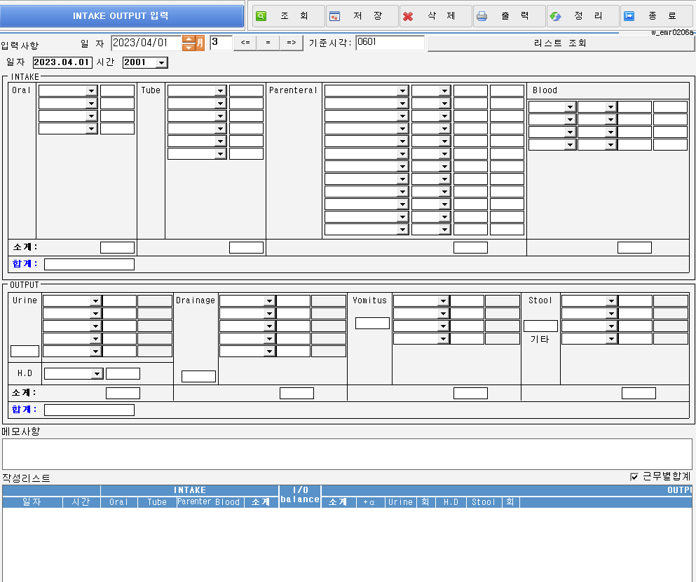Click the 시간 column header in list
This screenshot has height=582, width=696.
click(81, 501)
